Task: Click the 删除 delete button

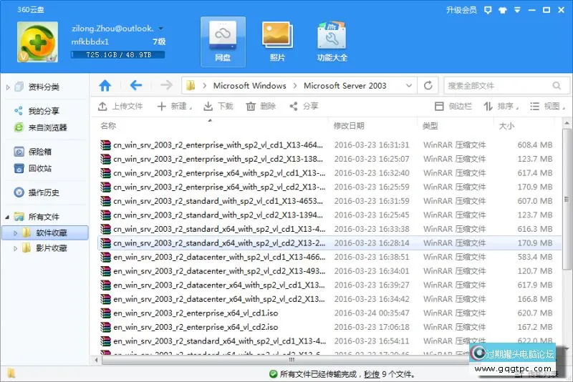Action: coord(261,106)
